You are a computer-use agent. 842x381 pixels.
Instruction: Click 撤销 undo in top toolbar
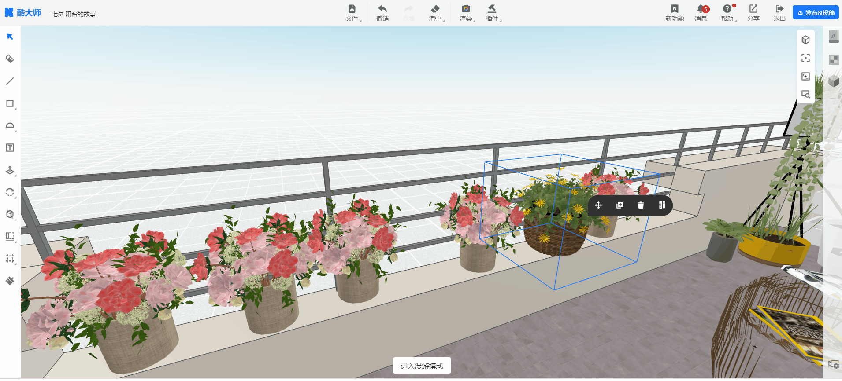tap(382, 13)
